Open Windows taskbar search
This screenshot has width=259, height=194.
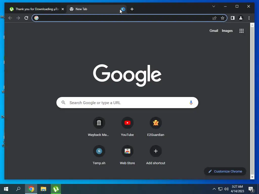pos(18,189)
